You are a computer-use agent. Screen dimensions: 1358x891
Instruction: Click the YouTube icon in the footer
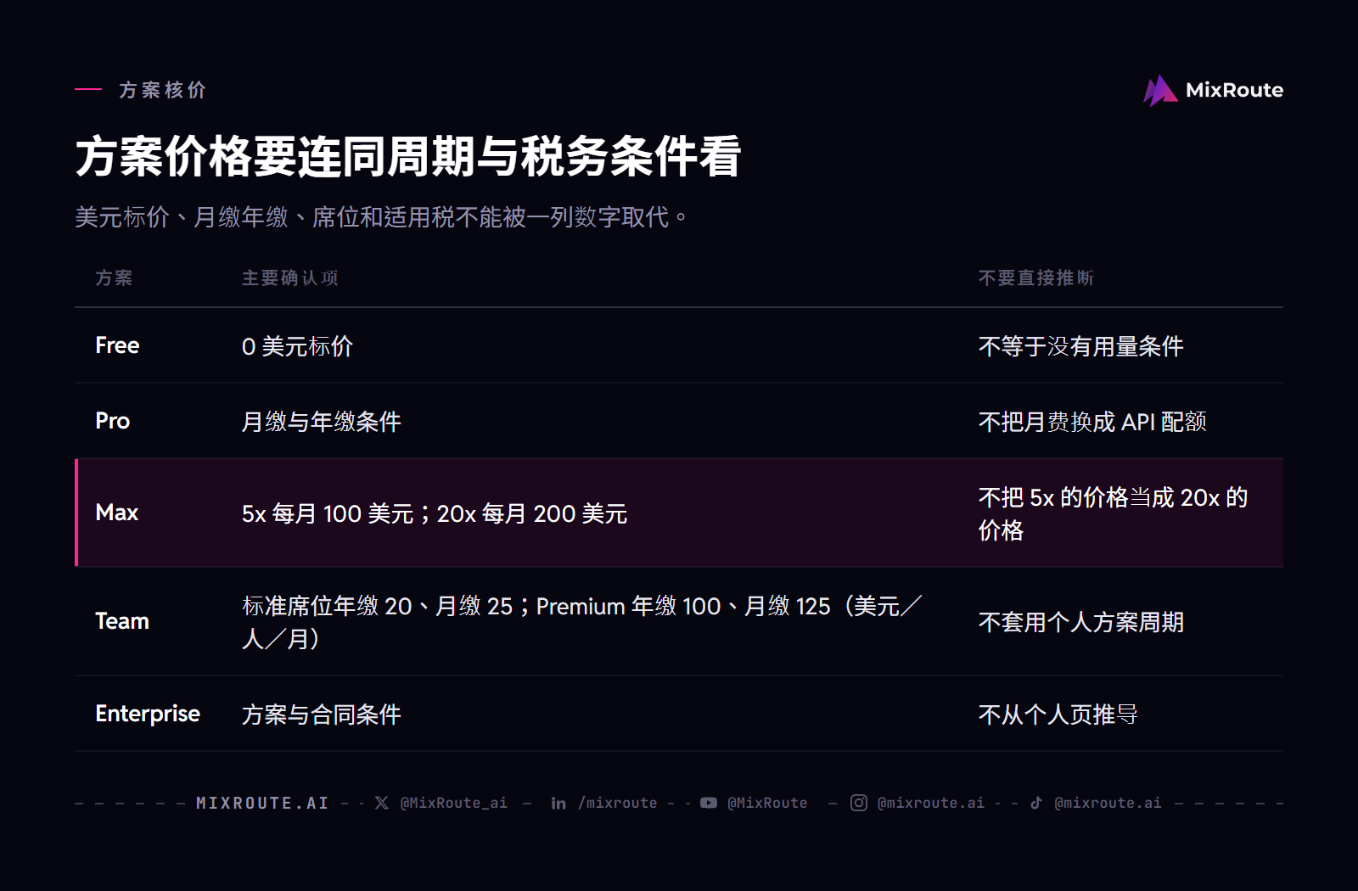pos(709,803)
